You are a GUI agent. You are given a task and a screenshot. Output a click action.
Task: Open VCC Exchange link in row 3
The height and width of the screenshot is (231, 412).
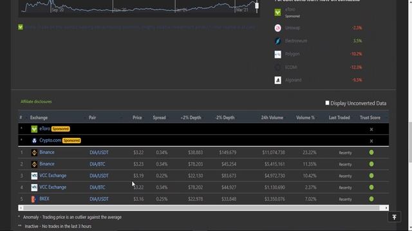53,175
